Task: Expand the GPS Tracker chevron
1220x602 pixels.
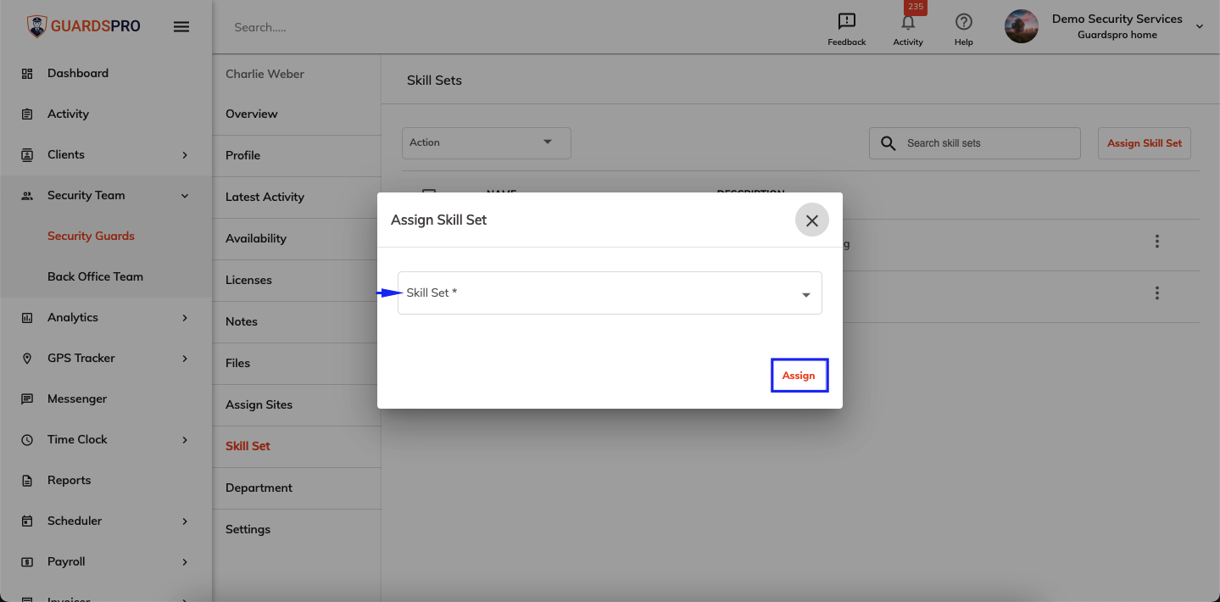Action: point(185,359)
